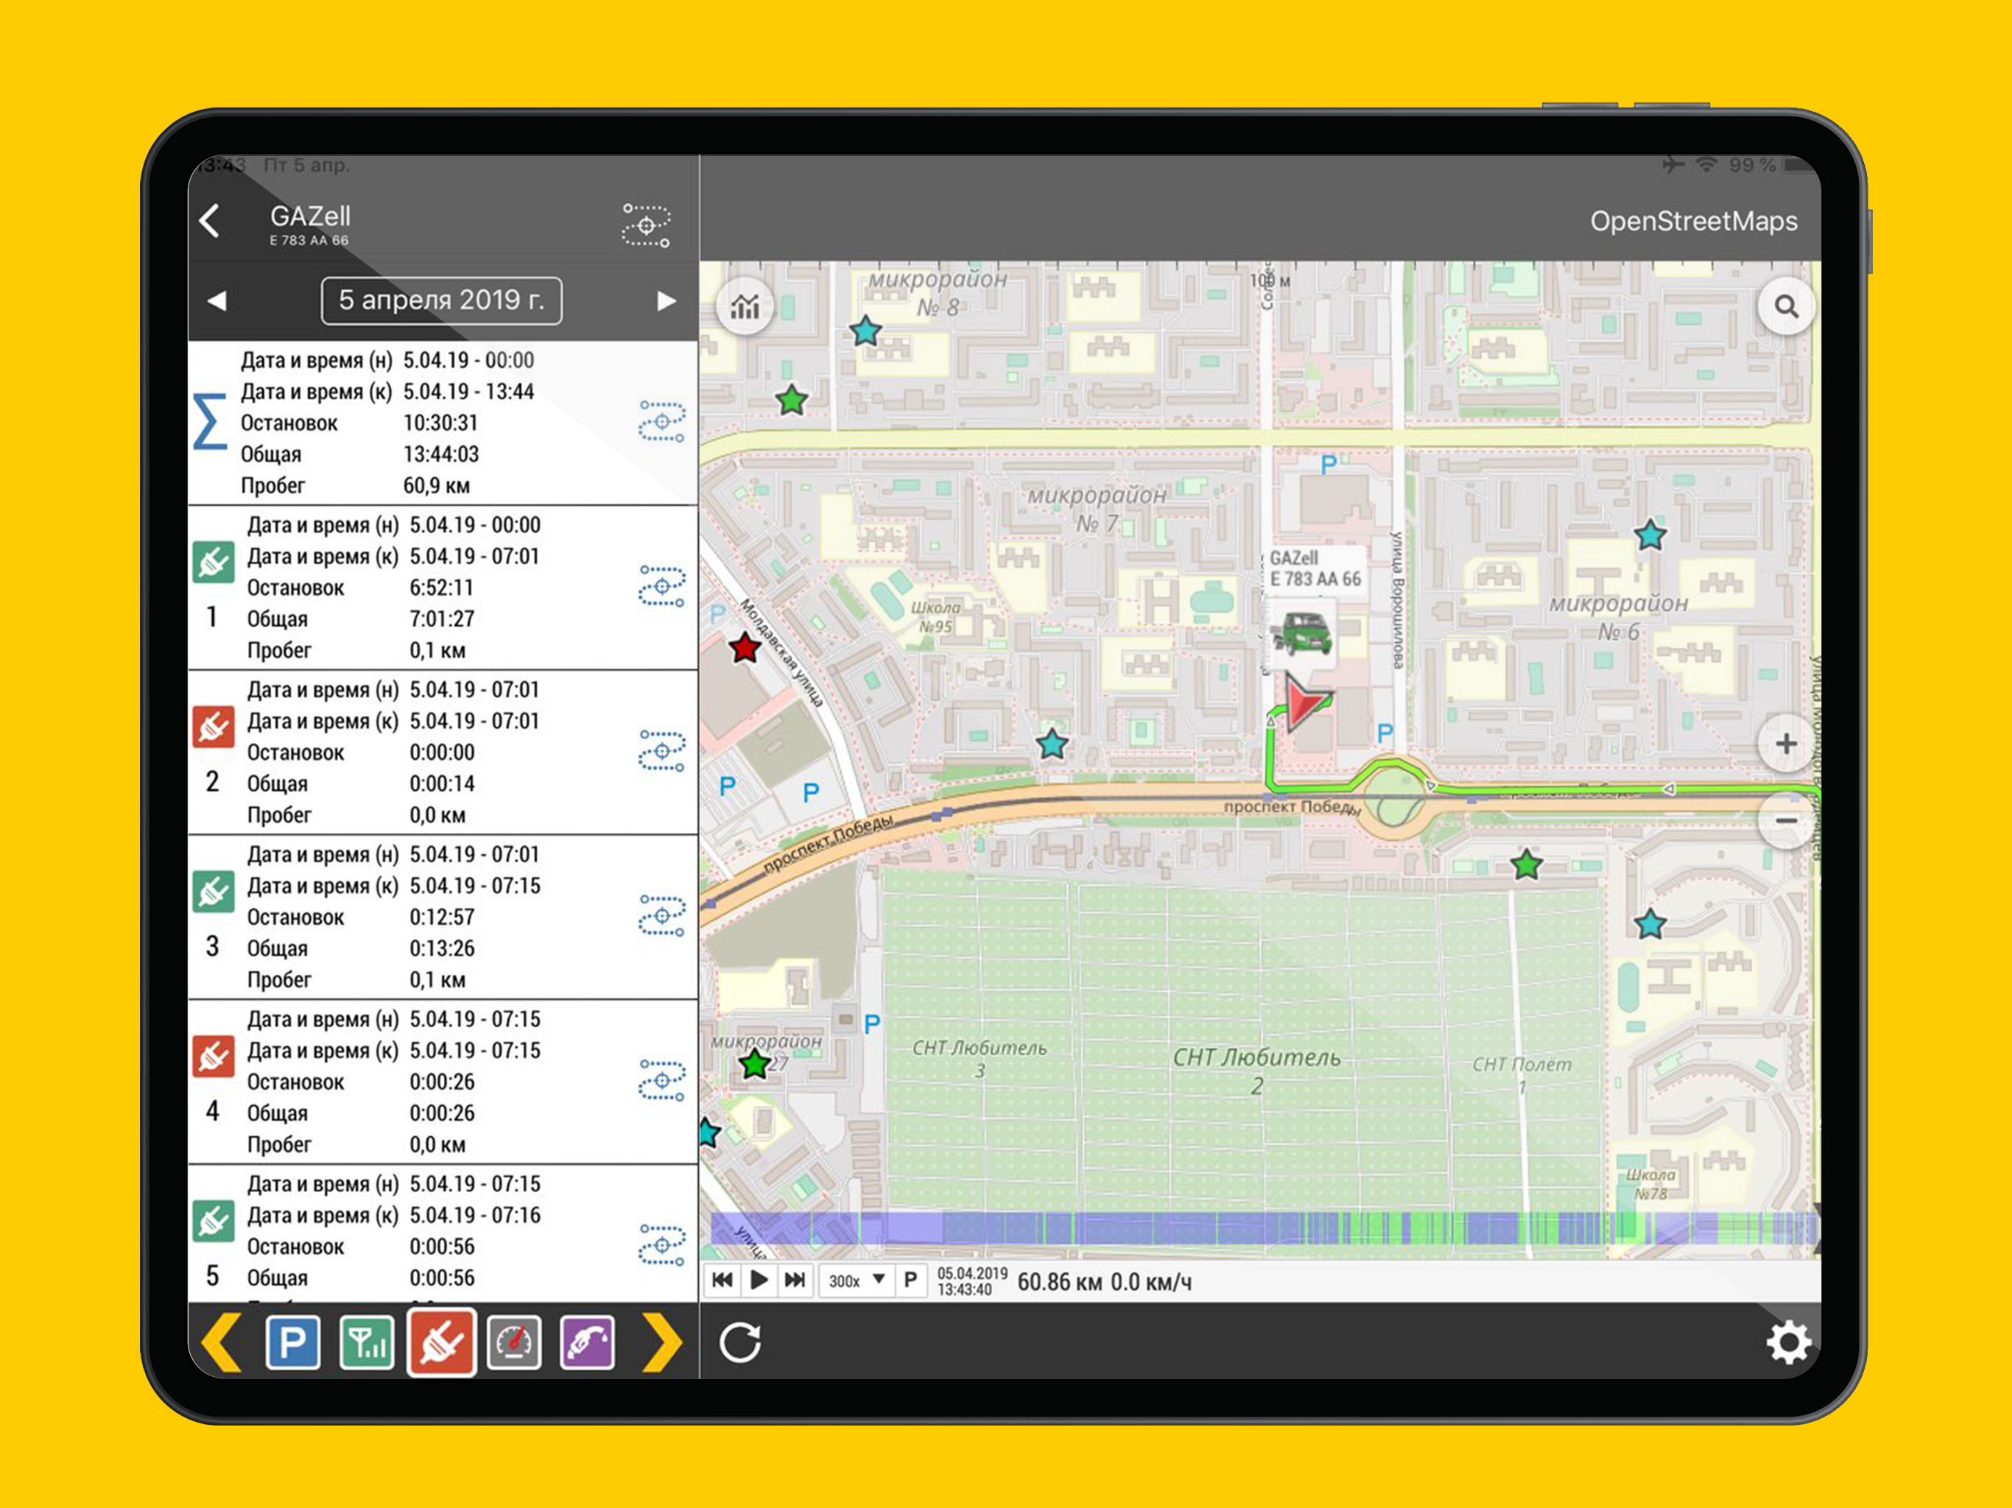Select the red ignition icon of segment 4
This screenshot has width=2012, height=1508.
tap(213, 1057)
